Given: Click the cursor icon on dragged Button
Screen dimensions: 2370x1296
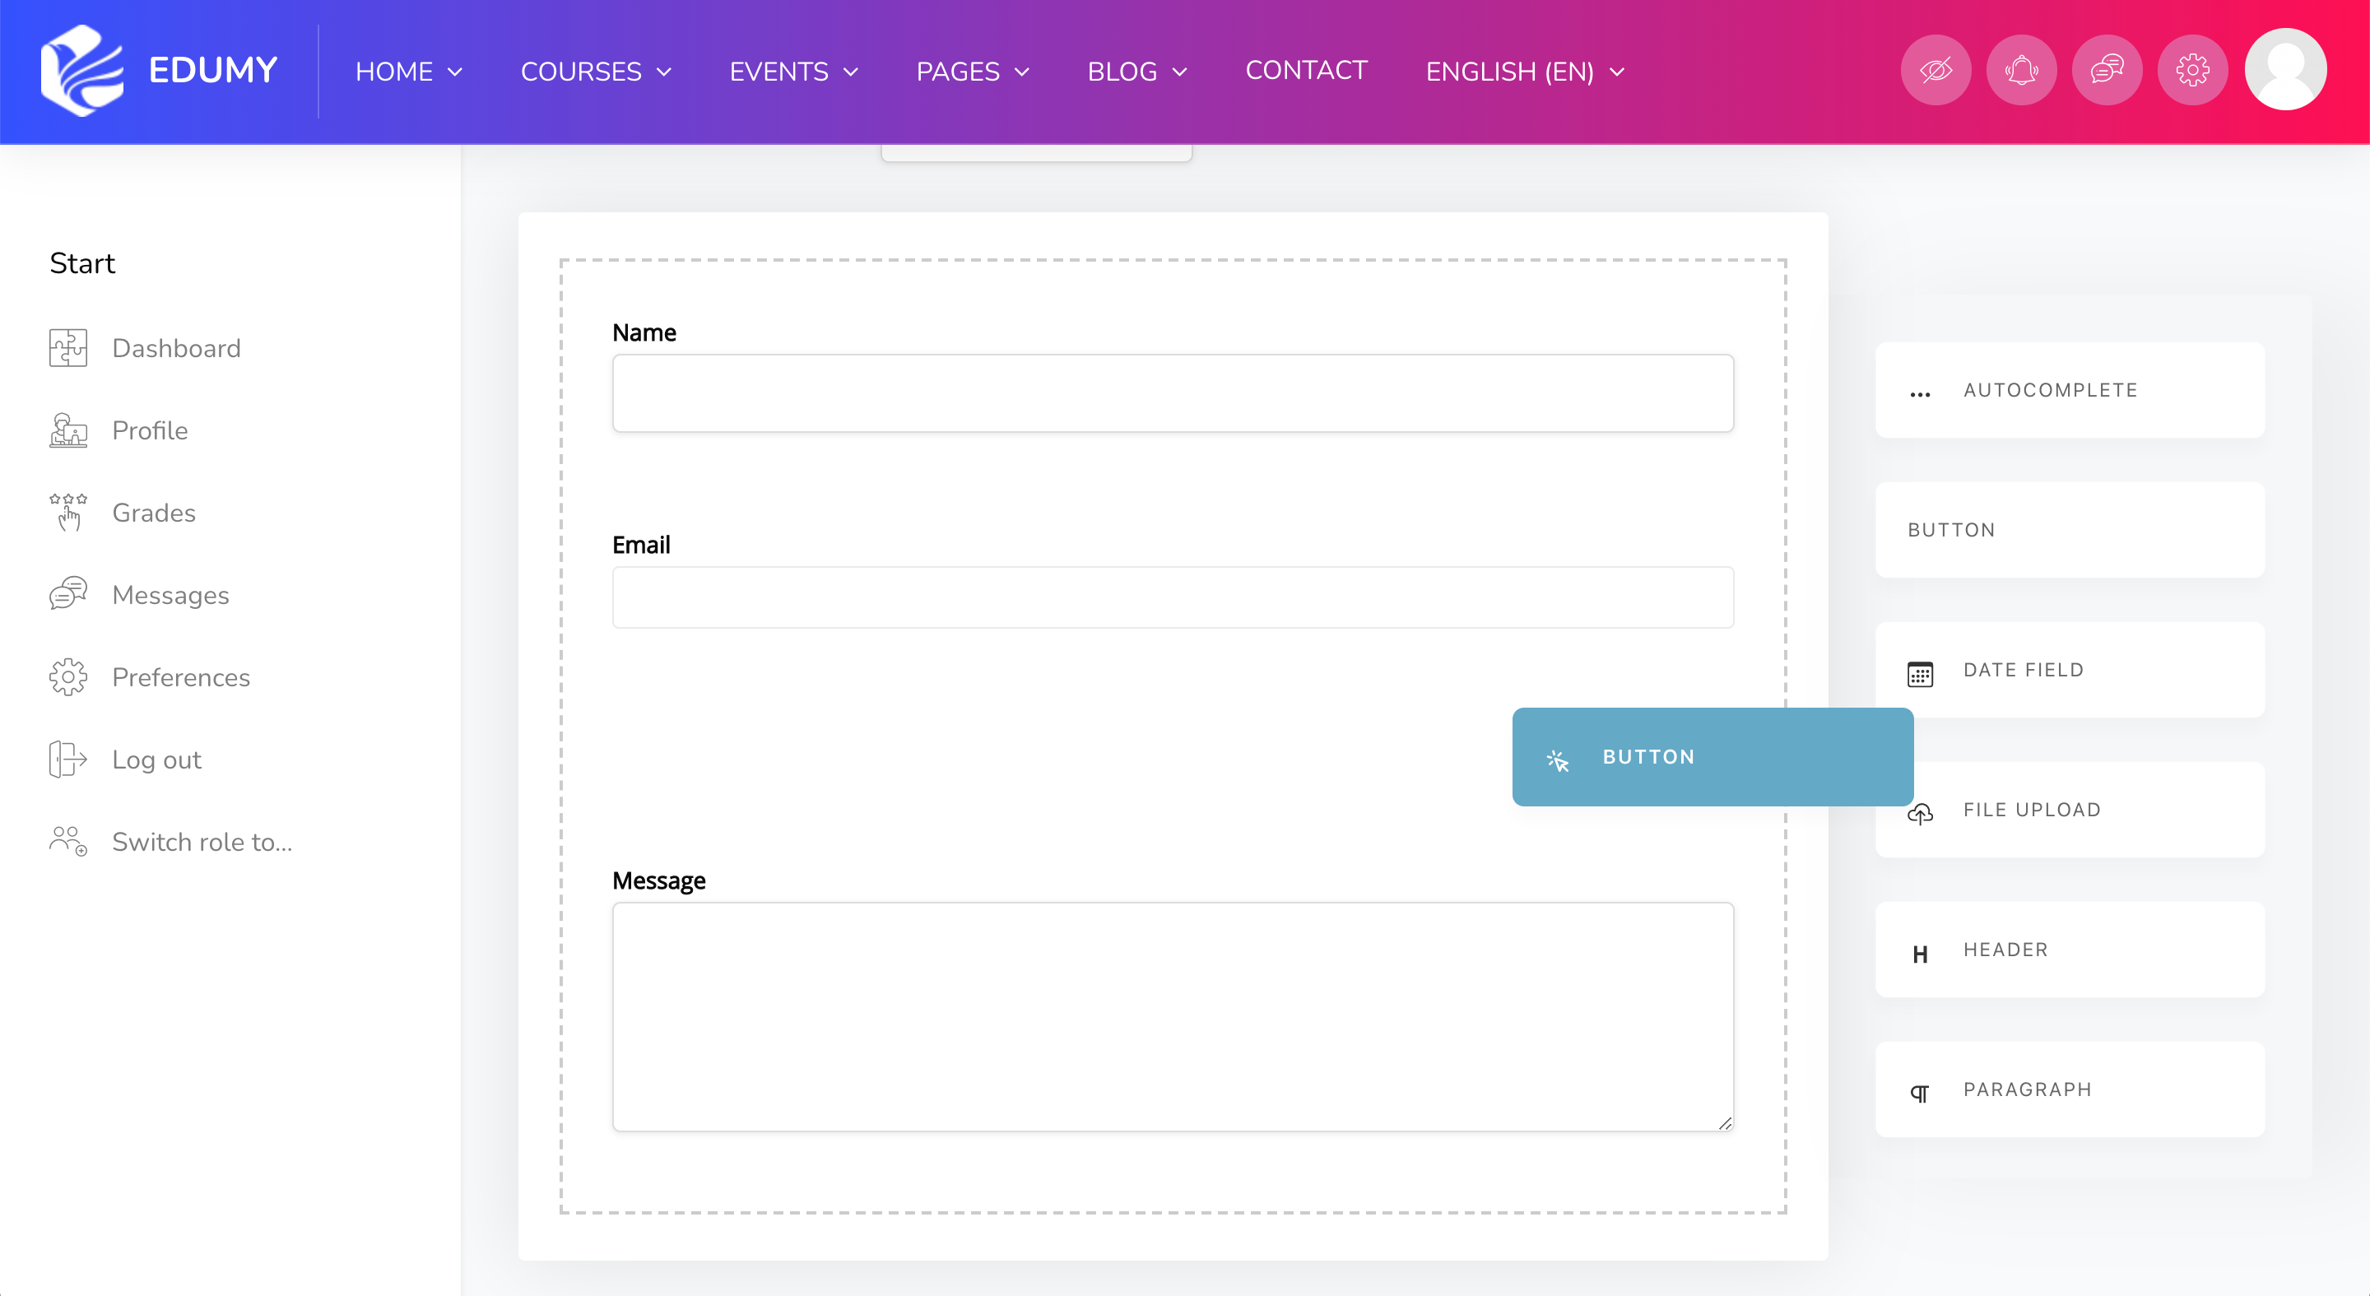Looking at the screenshot, I should 1558,760.
